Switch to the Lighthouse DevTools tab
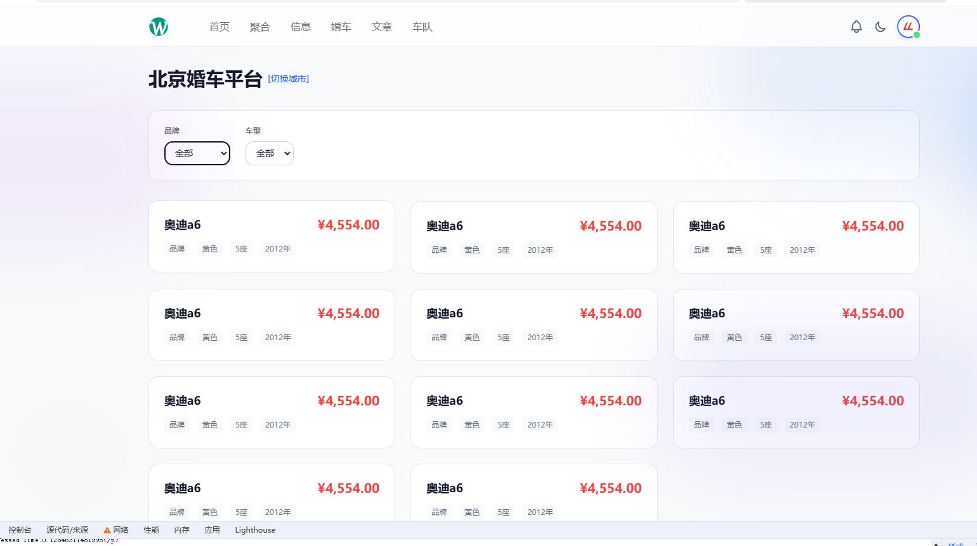The height and width of the screenshot is (546, 977). (x=255, y=530)
